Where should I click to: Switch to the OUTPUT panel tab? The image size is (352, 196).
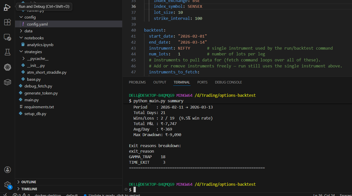coord(160,82)
